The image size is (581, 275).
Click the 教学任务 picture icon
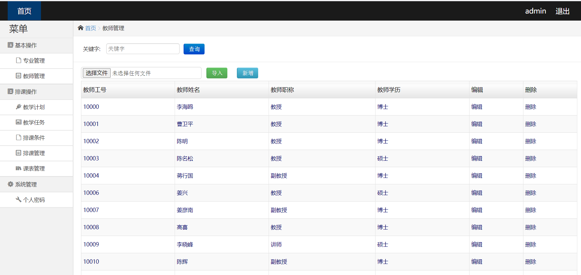(18, 122)
